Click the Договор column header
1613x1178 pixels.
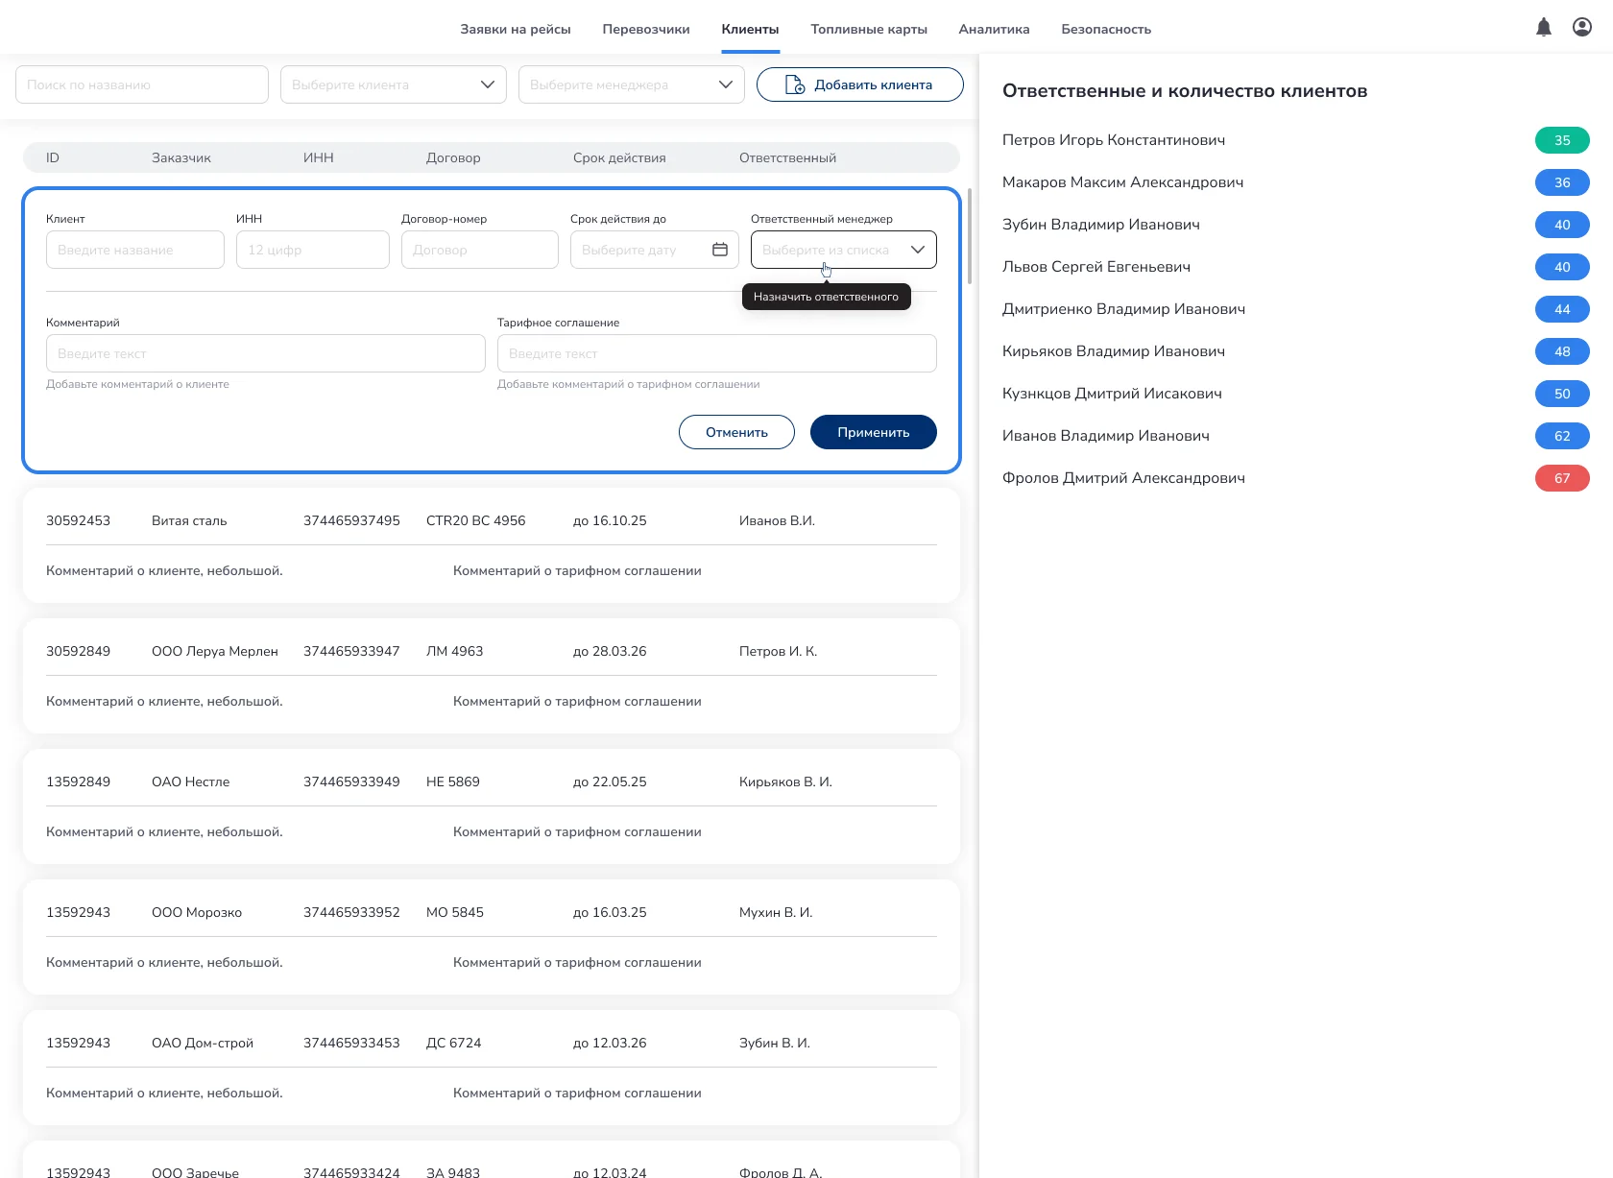[x=453, y=157]
